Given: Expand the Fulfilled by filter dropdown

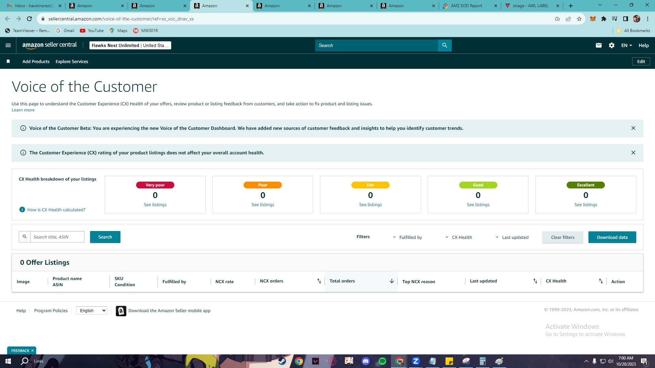Looking at the screenshot, I should tap(407, 237).
